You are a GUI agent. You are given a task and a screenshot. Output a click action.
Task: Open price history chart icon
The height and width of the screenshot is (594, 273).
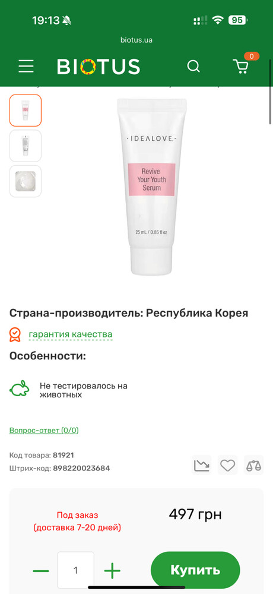(x=201, y=465)
